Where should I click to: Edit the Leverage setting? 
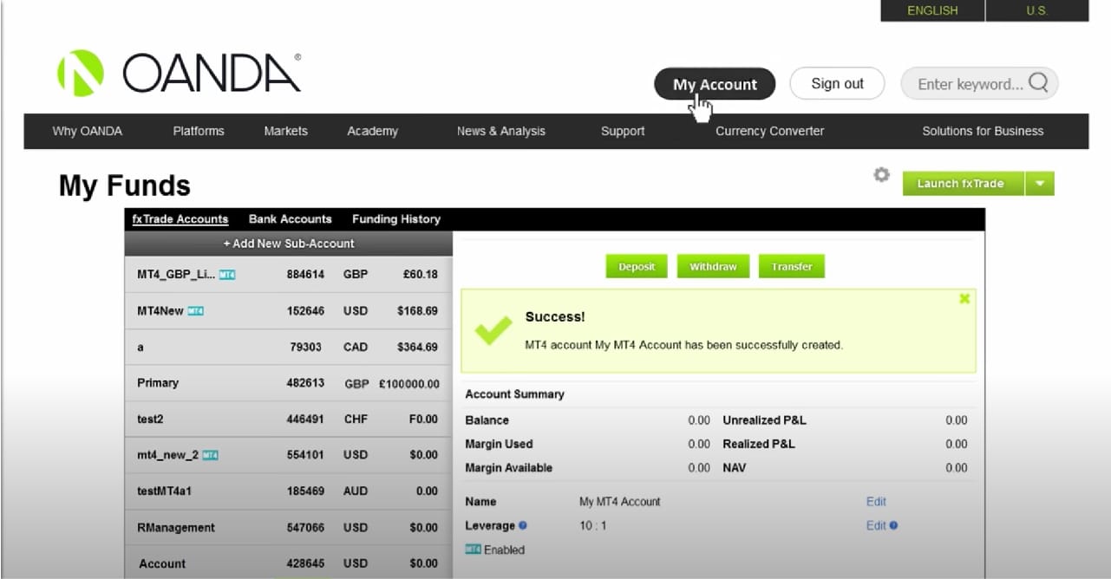876,525
